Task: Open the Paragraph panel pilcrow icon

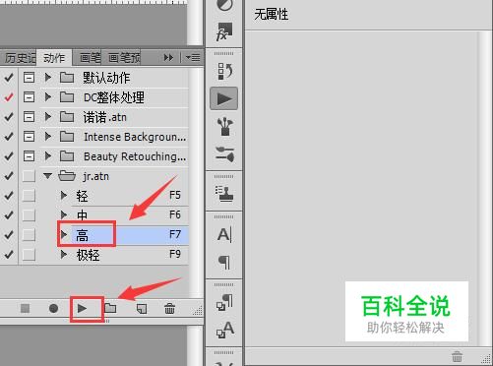Action: (224, 263)
